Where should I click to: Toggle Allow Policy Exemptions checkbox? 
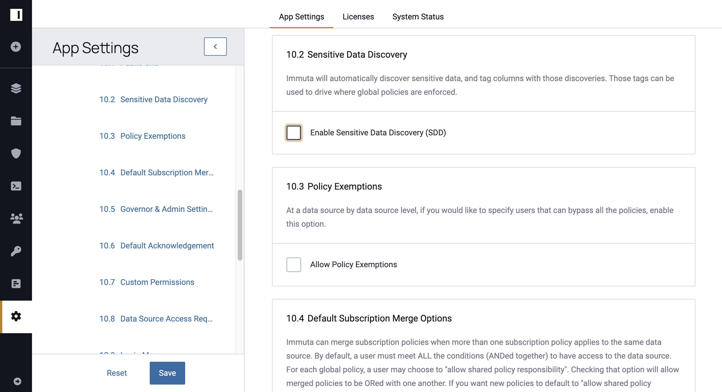click(x=293, y=264)
